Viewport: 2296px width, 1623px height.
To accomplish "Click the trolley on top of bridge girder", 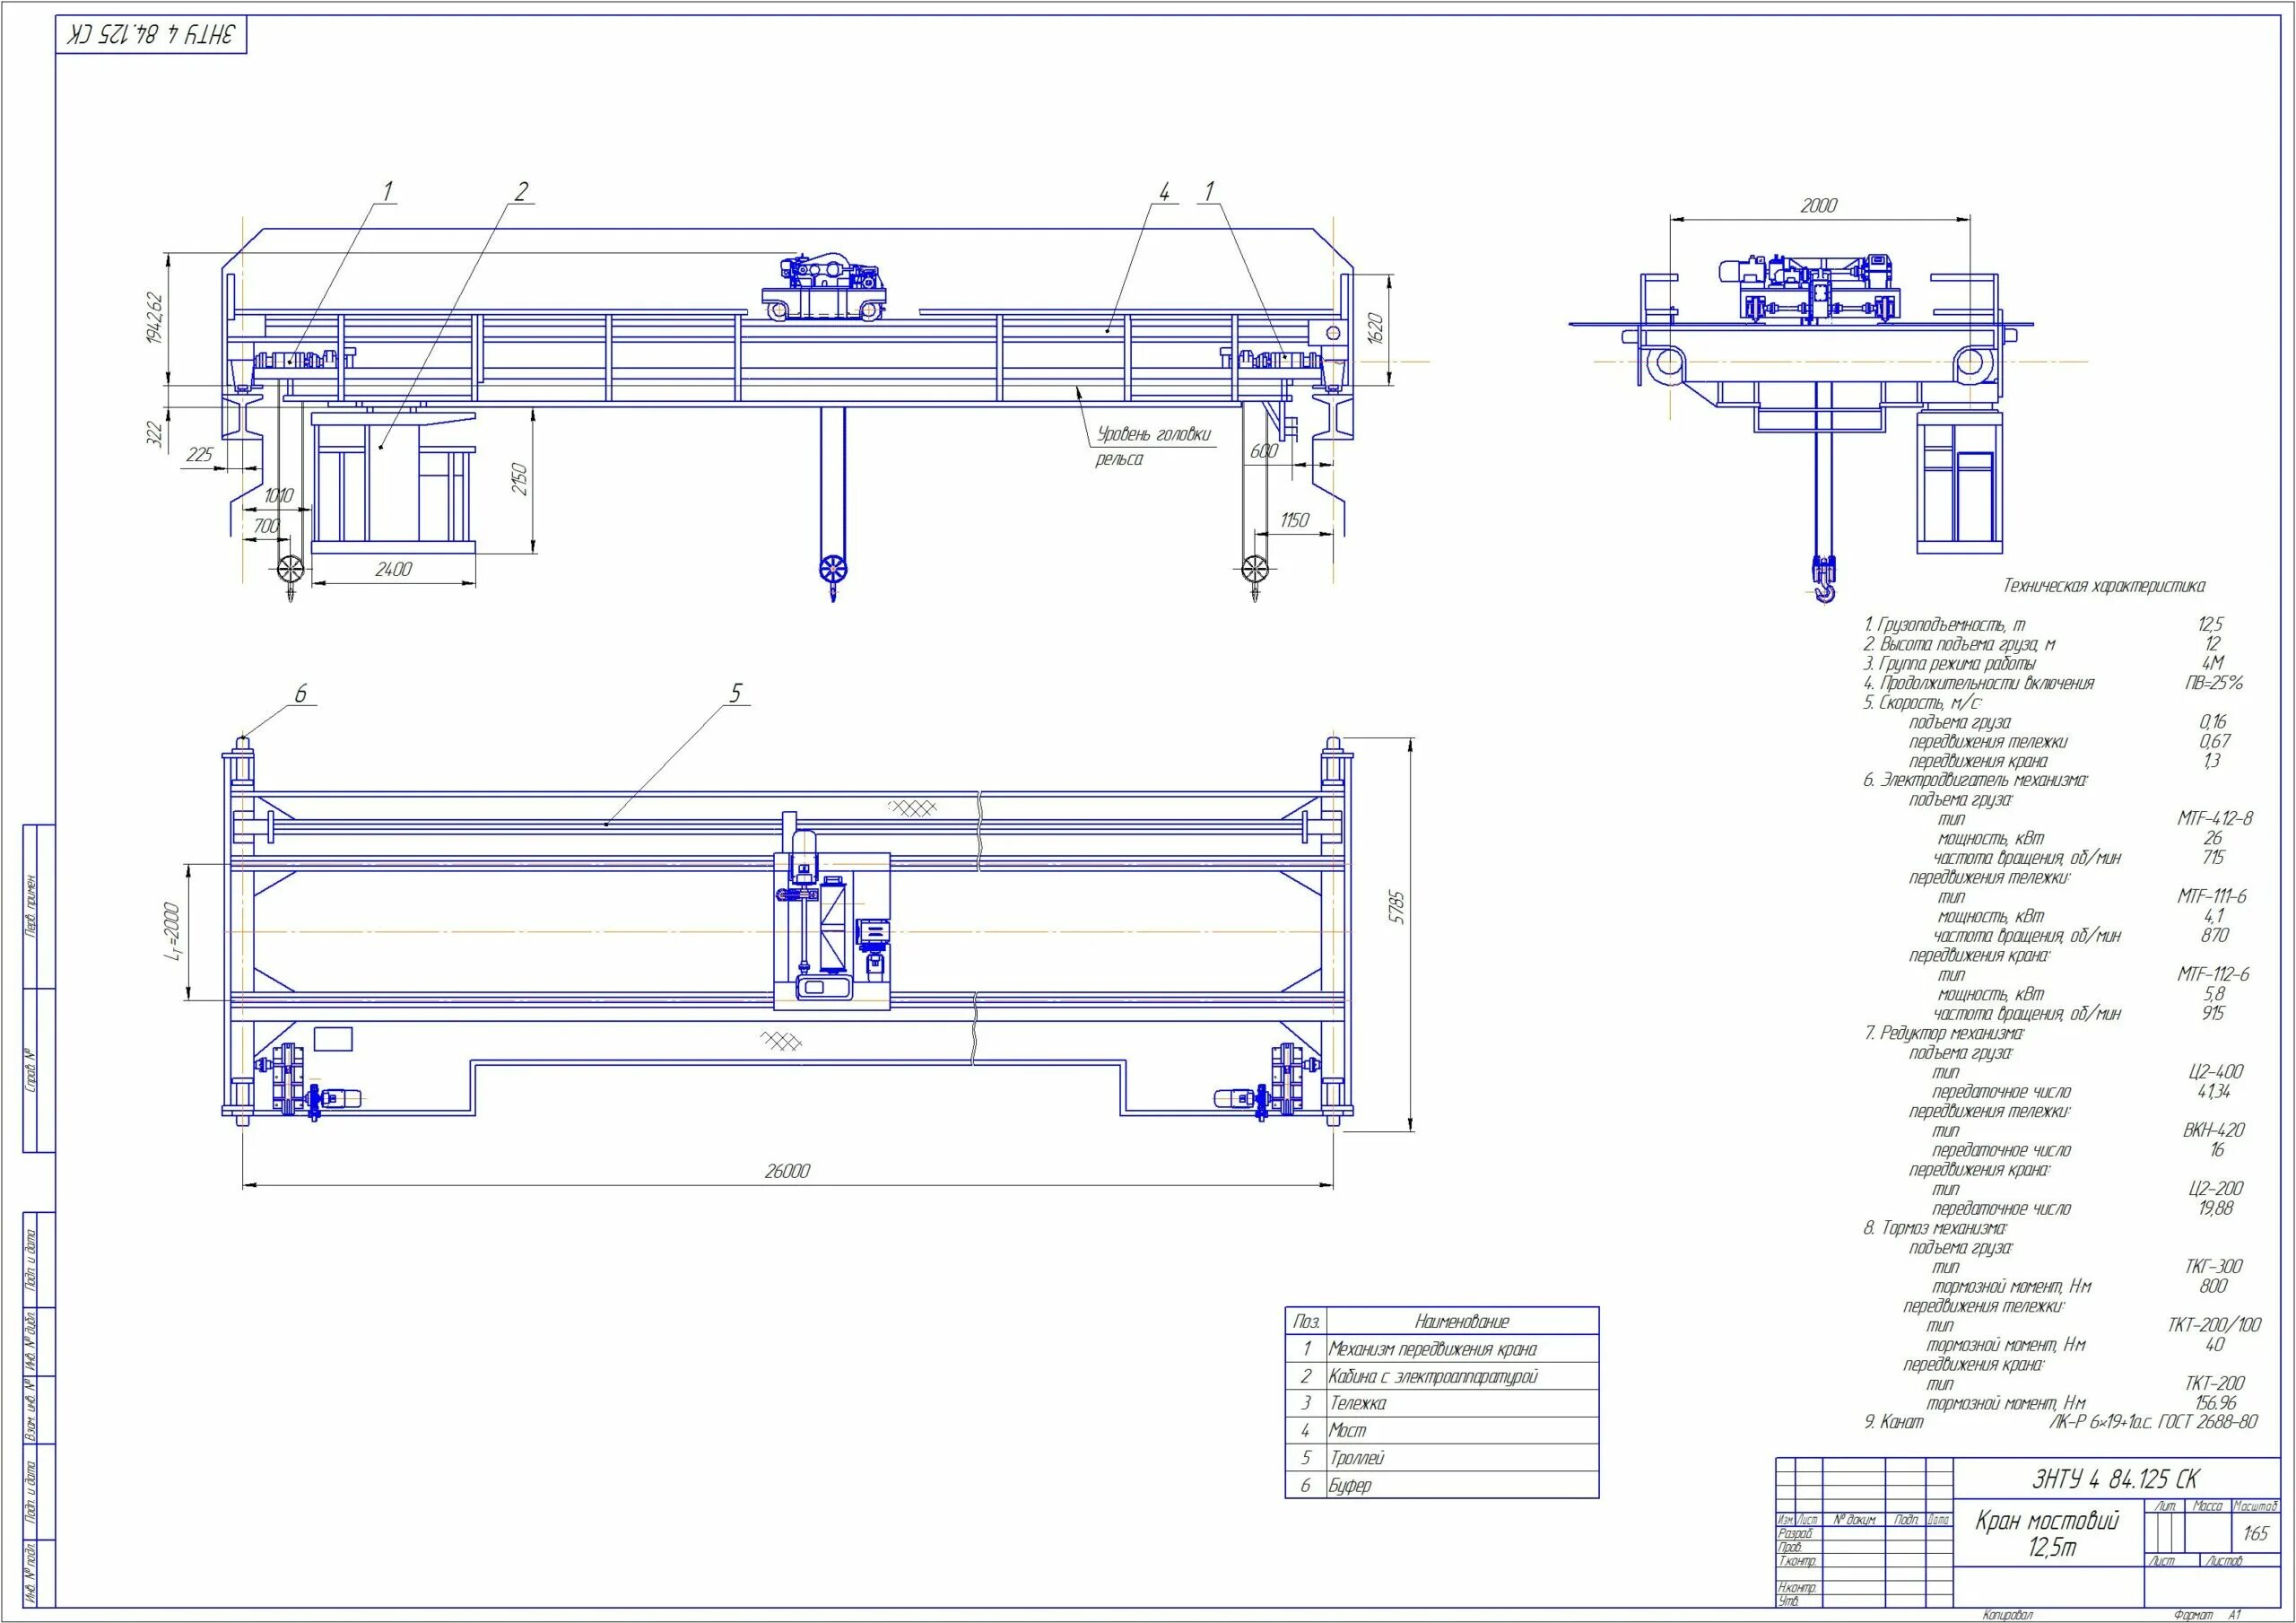I will (x=824, y=288).
